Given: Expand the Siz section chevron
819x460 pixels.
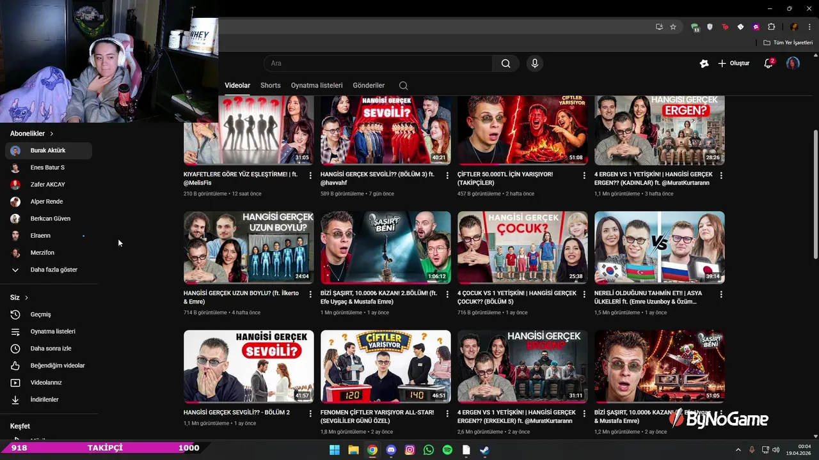Looking at the screenshot, I should 26,298.
